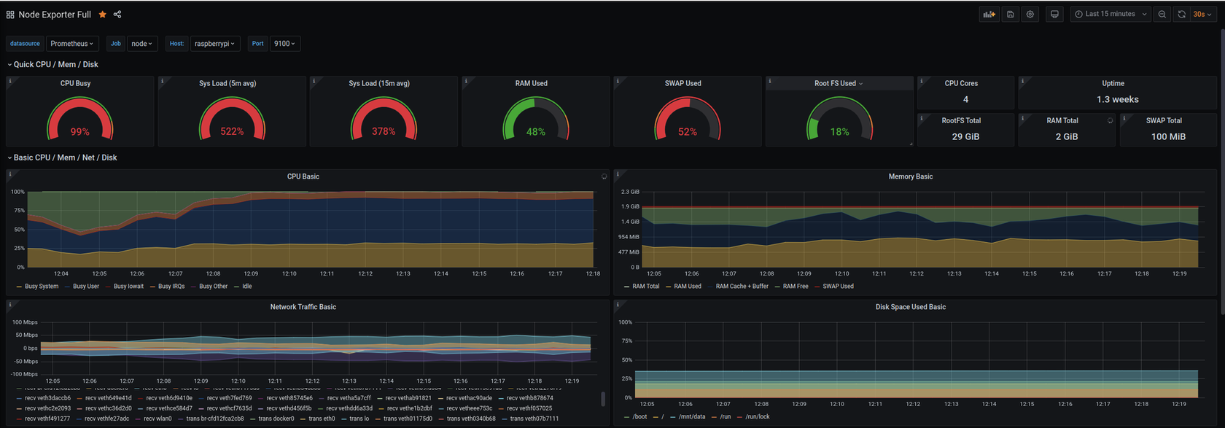
Task: Click the info icon on CPU Cores panel
Action: pyautogui.click(x=922, y=81)
